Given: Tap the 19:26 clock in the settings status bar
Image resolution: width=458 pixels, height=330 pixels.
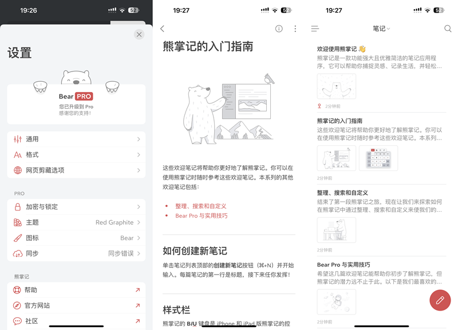Looking at the screenshot, I should point(28,10).
